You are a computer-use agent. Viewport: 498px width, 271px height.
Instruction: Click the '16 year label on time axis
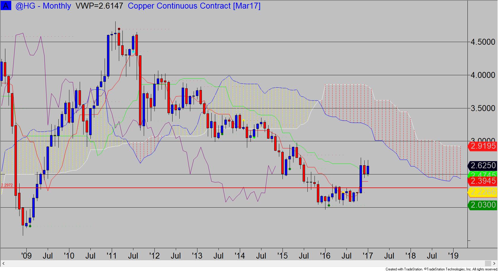tap(325, 255)
